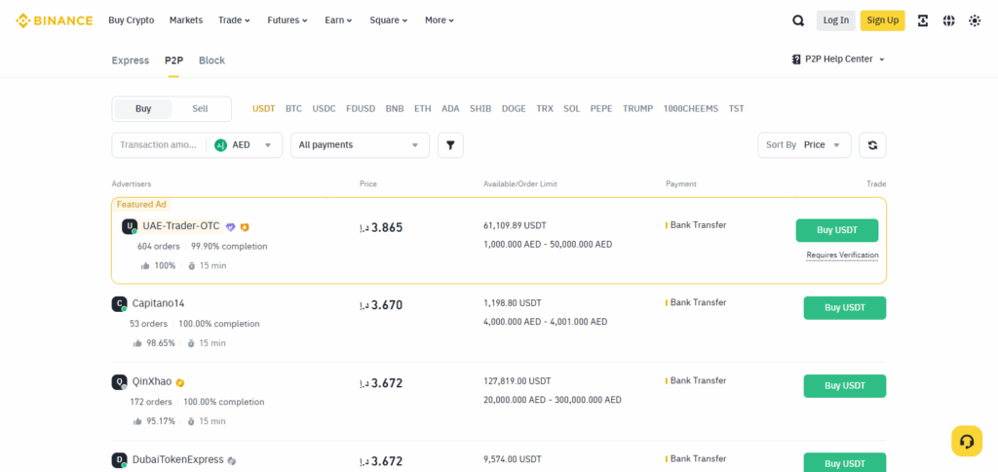Expand the More menu
Viewport: 998px width, 472px height.
coord(440,20)
